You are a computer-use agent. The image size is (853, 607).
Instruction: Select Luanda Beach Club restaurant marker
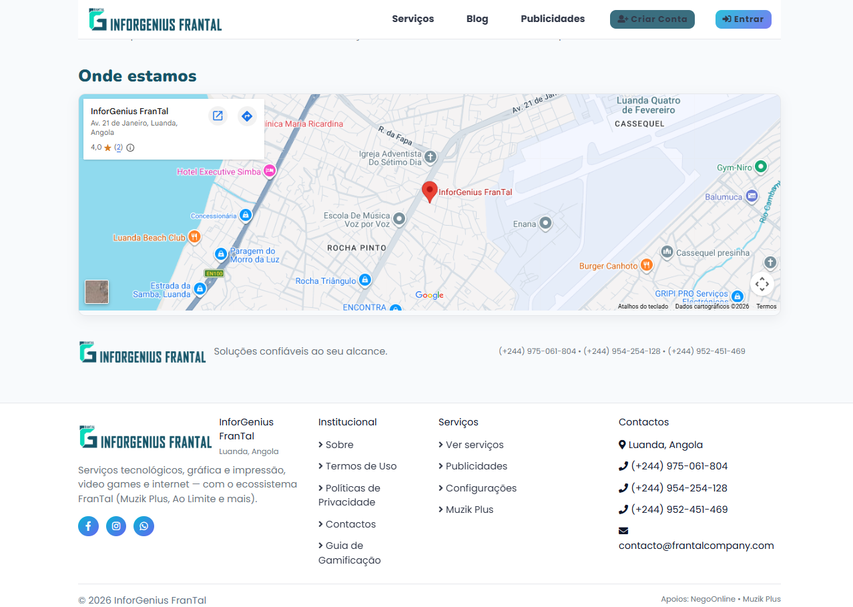[x=194, y=237]
